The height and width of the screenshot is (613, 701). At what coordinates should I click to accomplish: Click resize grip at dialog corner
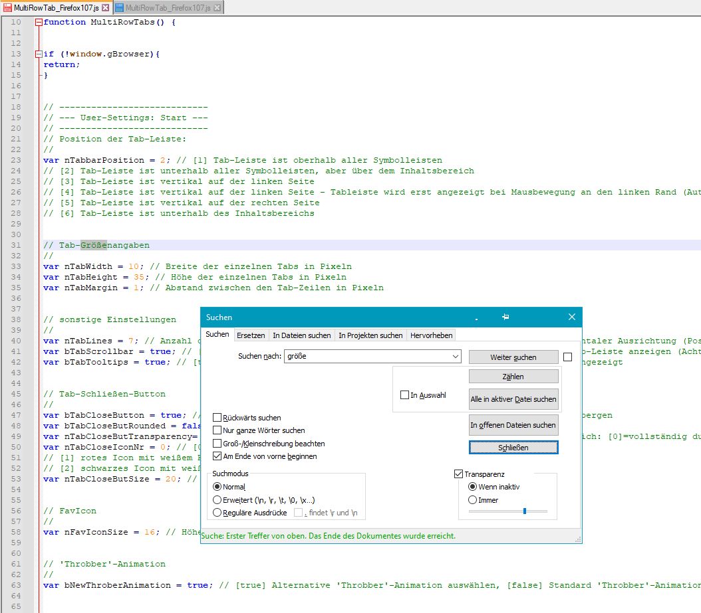click(x=578, y=539)
